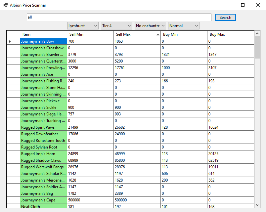
Task: Click Sell Max value 5200
Action: 137,61
